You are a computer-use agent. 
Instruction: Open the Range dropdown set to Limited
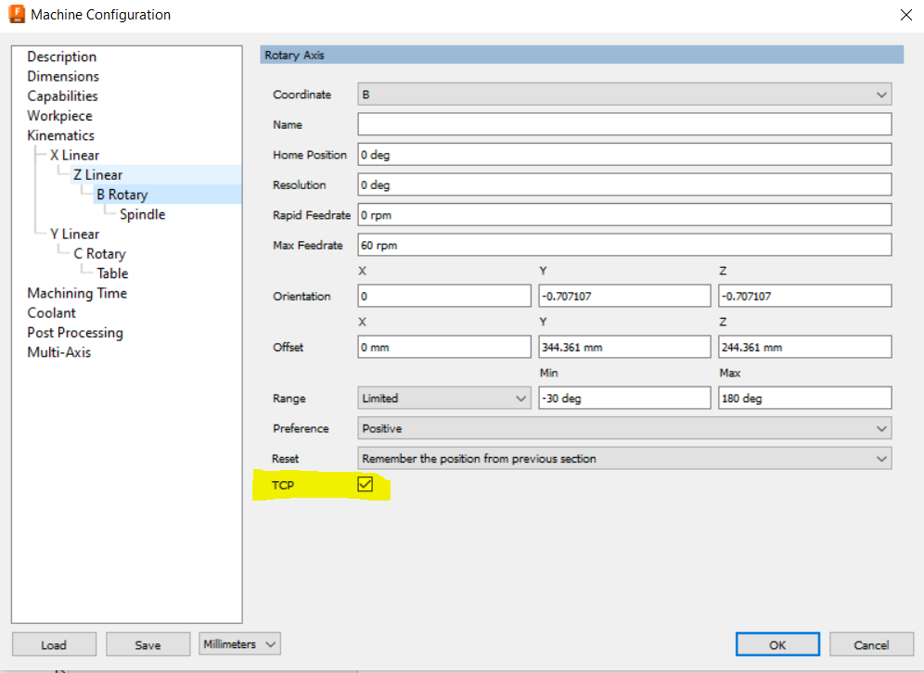click(443, 398)
